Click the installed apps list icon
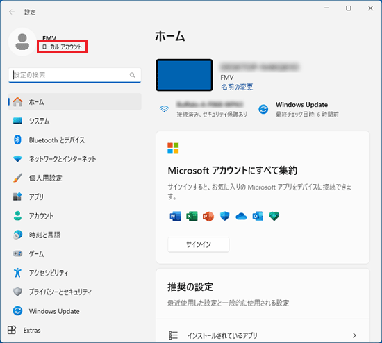 click(x=173, y=335)
